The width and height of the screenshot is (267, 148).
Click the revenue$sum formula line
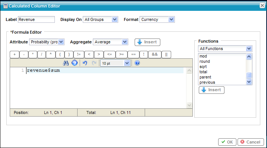click(x=105, y=70)
